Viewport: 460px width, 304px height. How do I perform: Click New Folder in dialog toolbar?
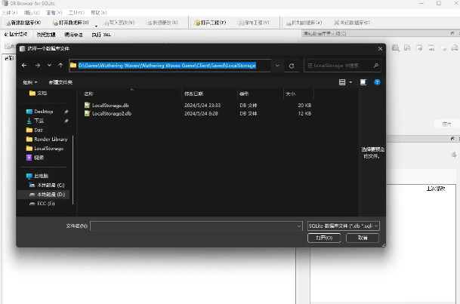click(x=60, y=81)
